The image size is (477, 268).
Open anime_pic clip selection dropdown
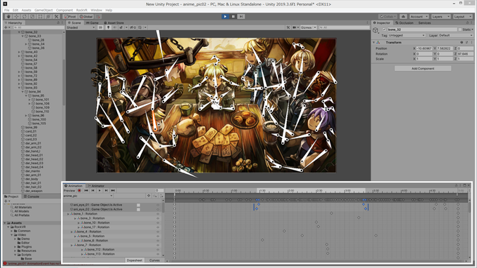tap(88, 196)
